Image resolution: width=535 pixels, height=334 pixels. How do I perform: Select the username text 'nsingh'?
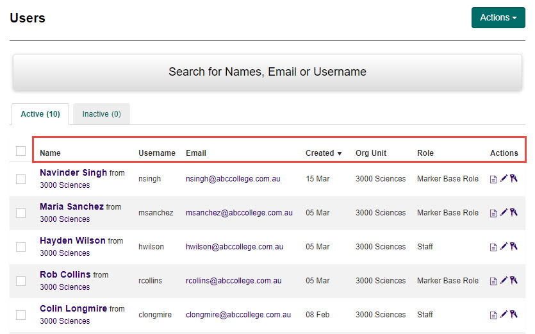[x=149, y=179]
